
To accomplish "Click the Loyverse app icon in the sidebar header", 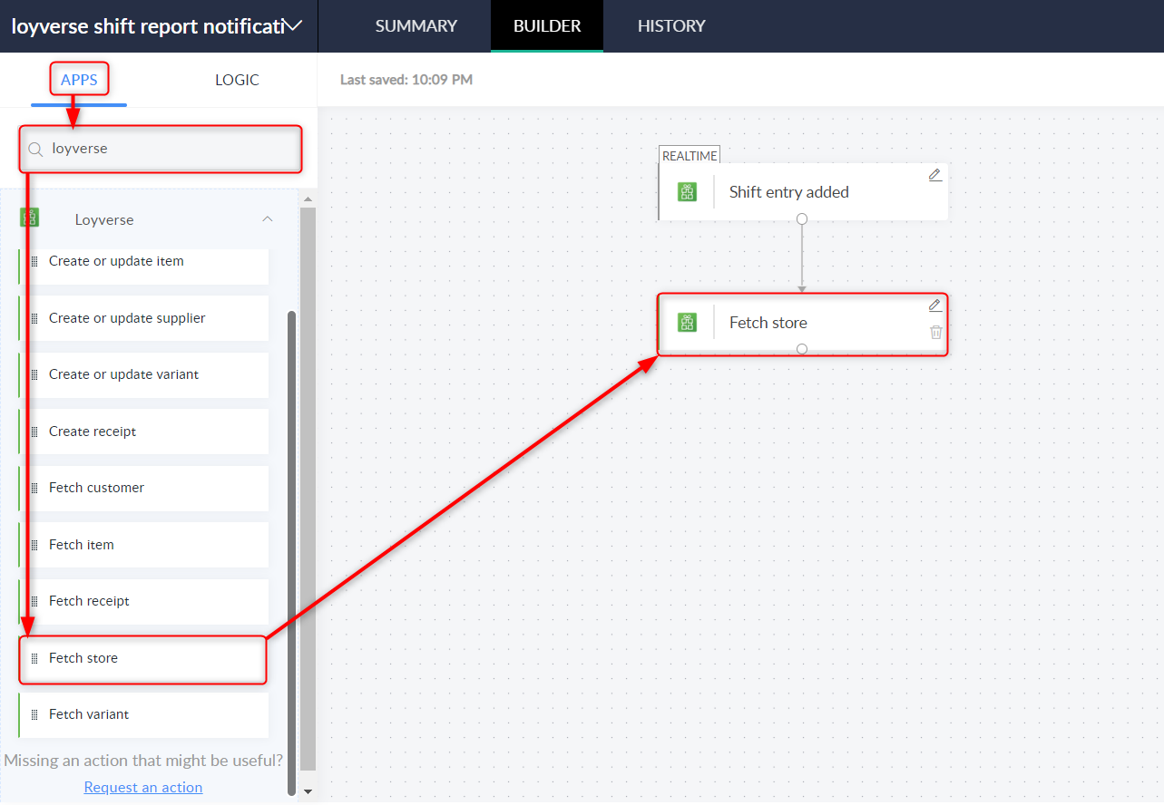I will click(x=30, y=218).
